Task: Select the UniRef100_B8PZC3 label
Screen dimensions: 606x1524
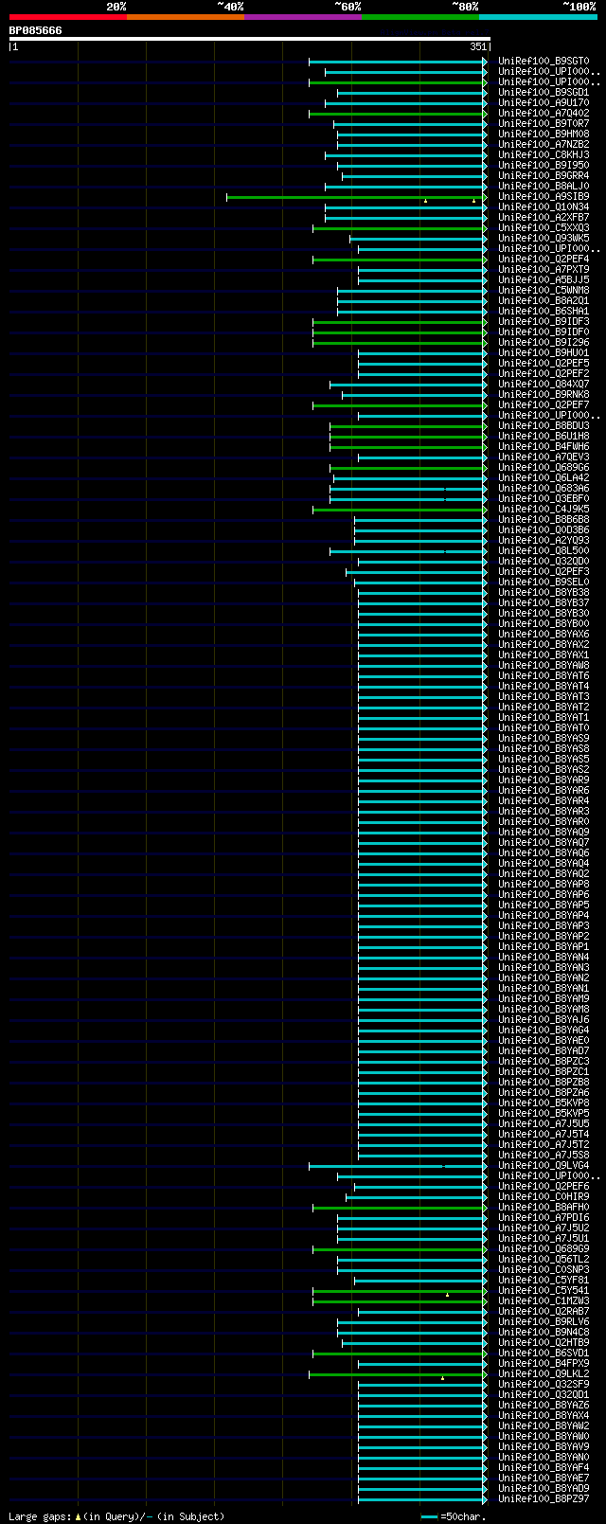Action: click(544, 1062)
